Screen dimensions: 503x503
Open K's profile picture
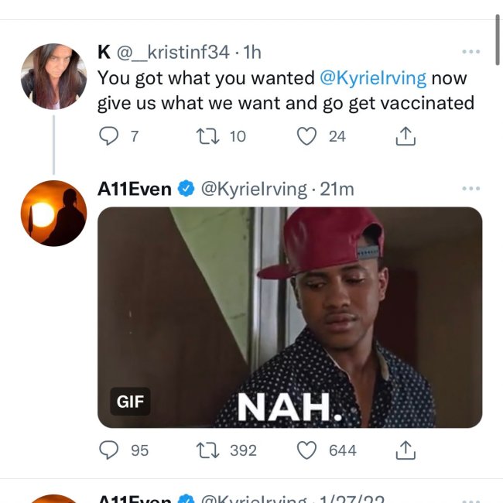53,76
